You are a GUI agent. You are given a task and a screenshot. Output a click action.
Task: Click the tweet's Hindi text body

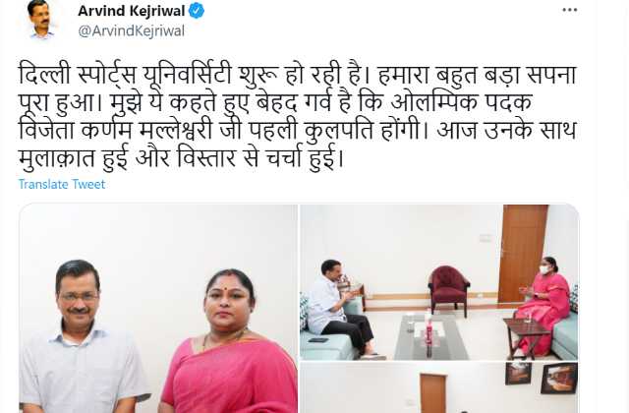coord(298,116)
